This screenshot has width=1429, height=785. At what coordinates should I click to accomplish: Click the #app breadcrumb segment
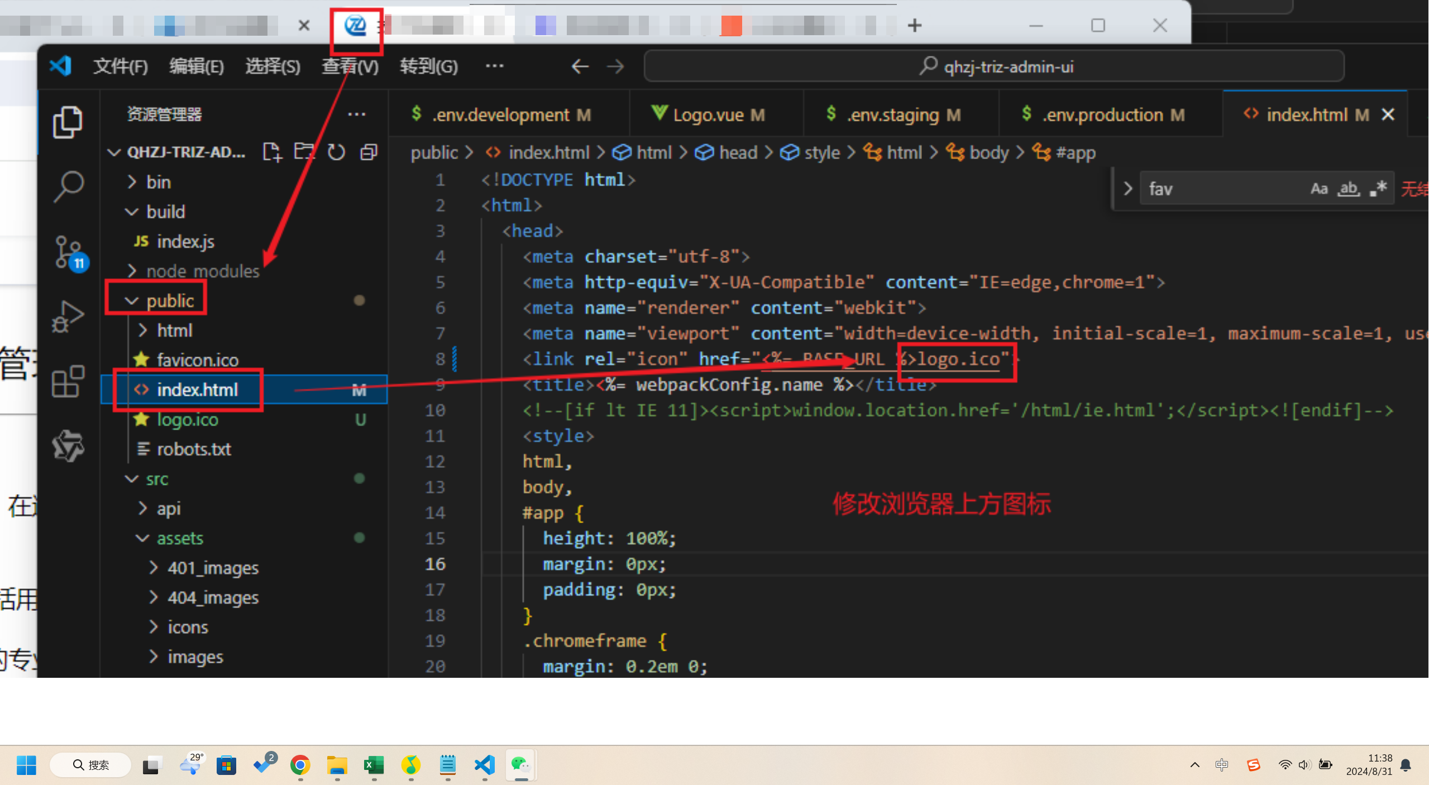(1064, 152)
